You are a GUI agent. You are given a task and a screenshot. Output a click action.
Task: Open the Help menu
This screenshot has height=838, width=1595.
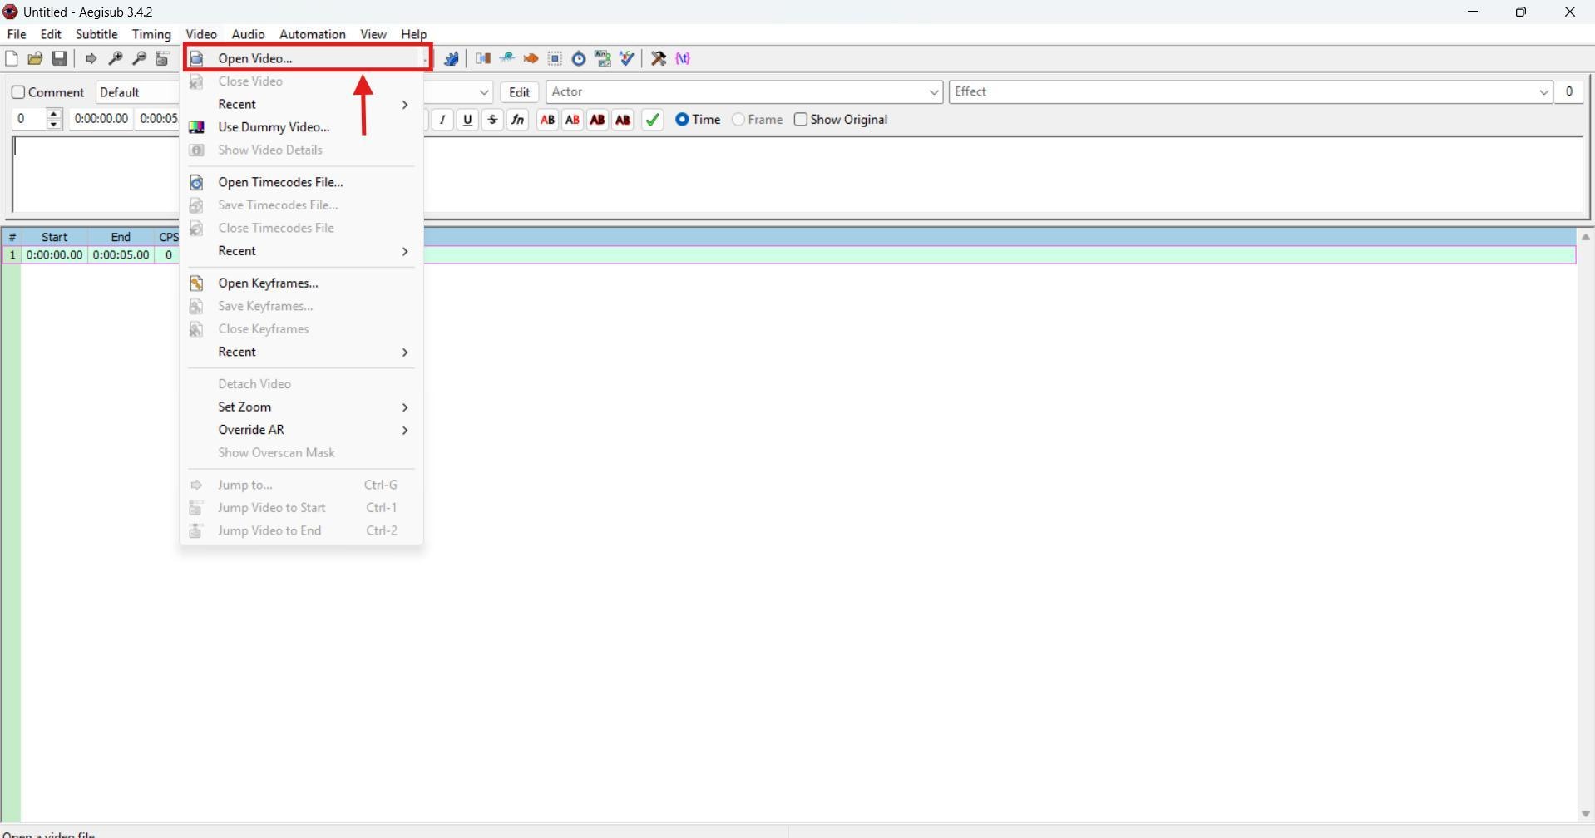(x=414, y=34)
